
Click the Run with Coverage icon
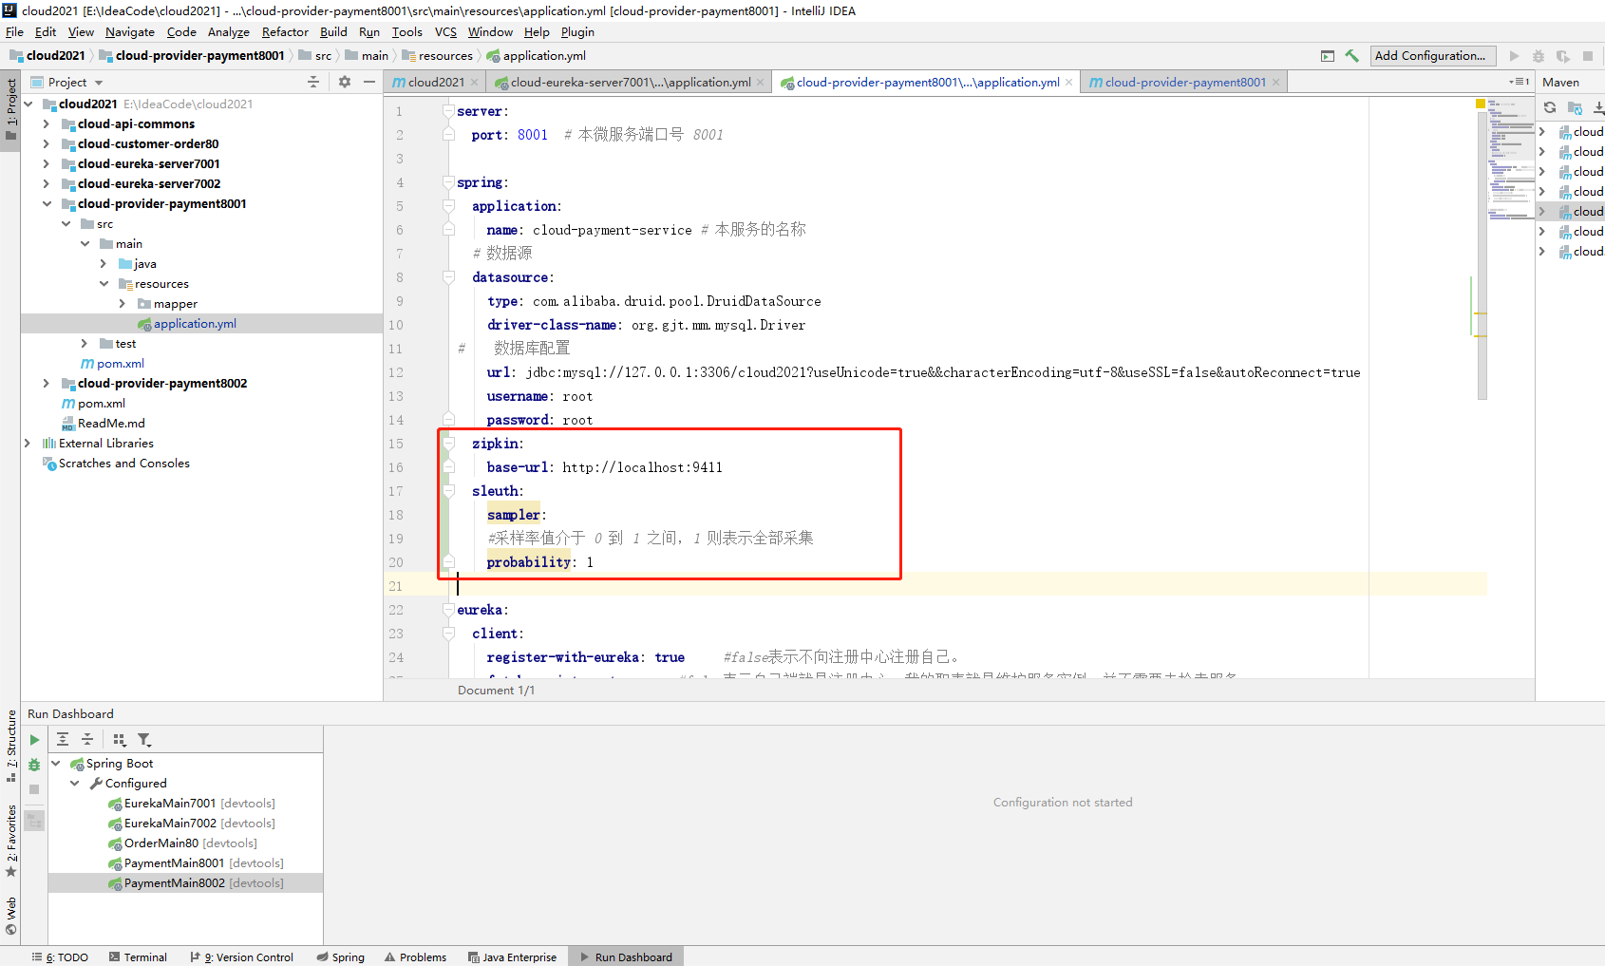(x=1563, y=56)
